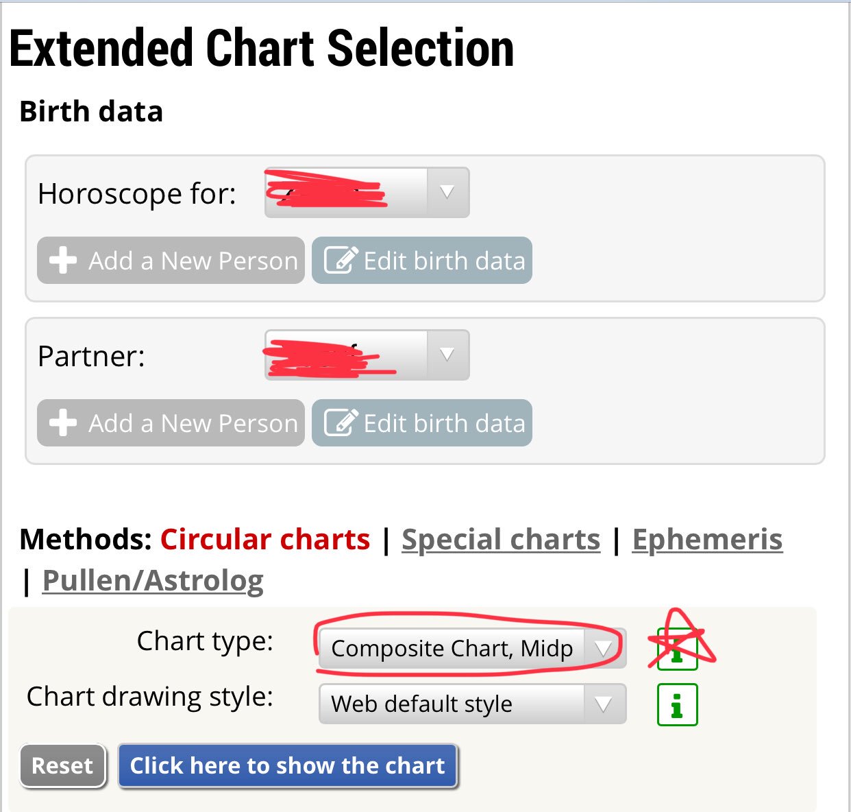851x812 pixels.
Task: Click pencil icon on Partner Edit birth data
Action: [341, 422]
